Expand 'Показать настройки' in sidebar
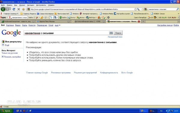180x113 pixels. coord(11,57)
